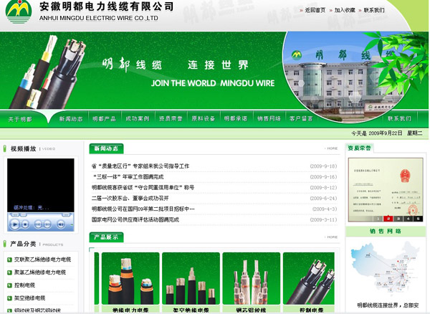
Task: Open 控制电缆 product thumbnail
Action: [x=309, y=278]
